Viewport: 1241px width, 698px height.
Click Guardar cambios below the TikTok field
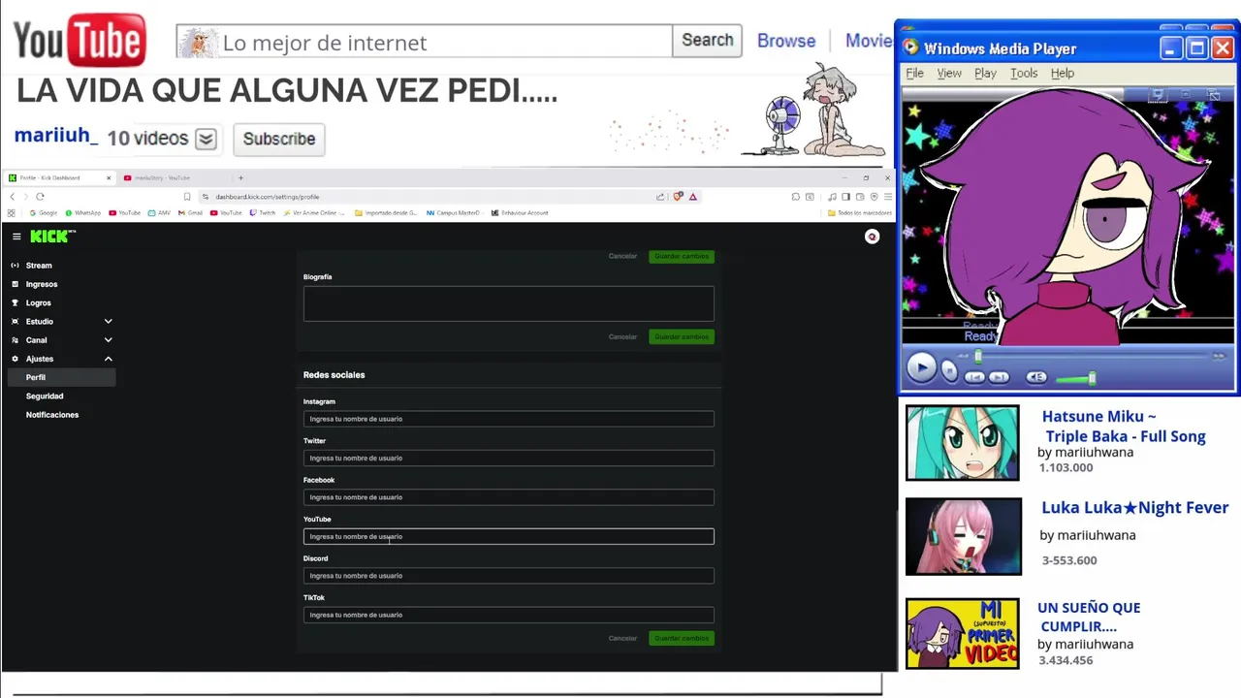682,638
